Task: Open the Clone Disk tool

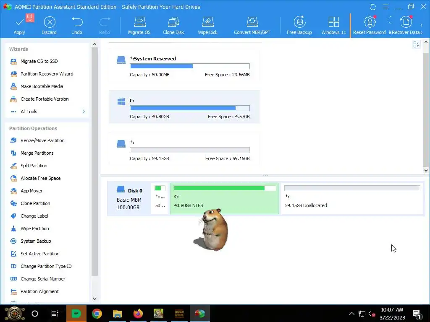Action: [x=173, y=26]
